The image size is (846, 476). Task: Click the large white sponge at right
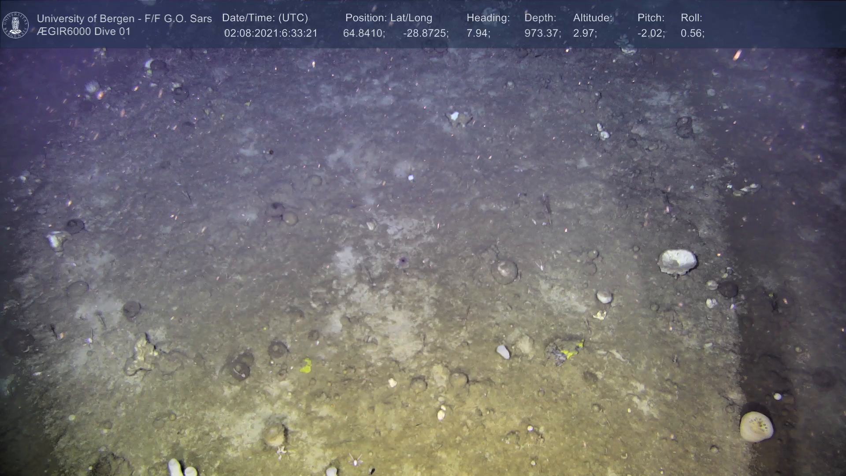[x=677, y=261]
